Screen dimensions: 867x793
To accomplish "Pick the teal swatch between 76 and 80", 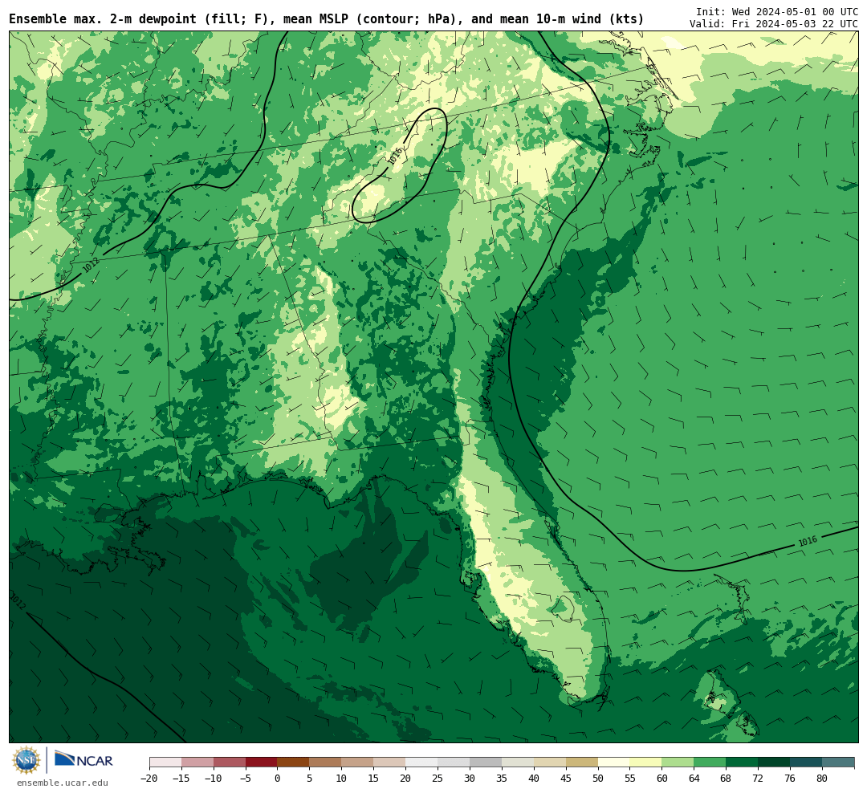I will click(x=807, y=762).
